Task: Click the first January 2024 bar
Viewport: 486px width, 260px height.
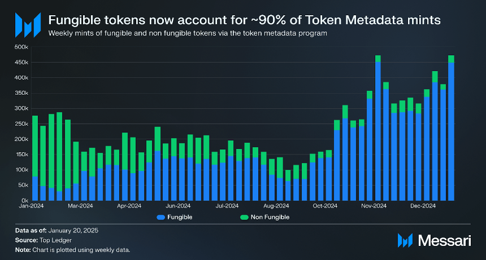Action: click(35, 158)
